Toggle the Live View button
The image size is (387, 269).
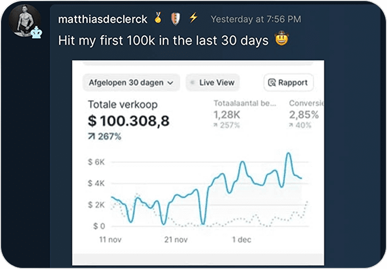pyautogui.click(x=213, y=83)
